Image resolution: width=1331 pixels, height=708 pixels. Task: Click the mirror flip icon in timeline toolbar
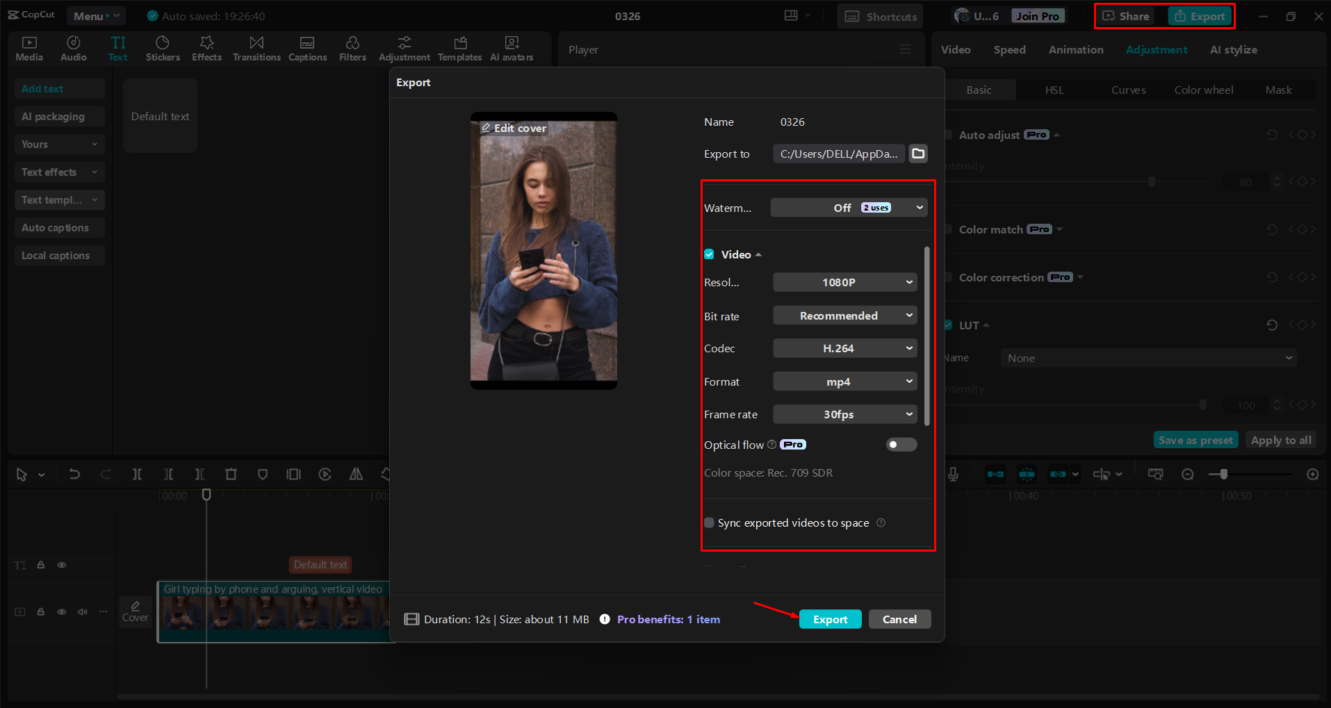tap(356, 474)
